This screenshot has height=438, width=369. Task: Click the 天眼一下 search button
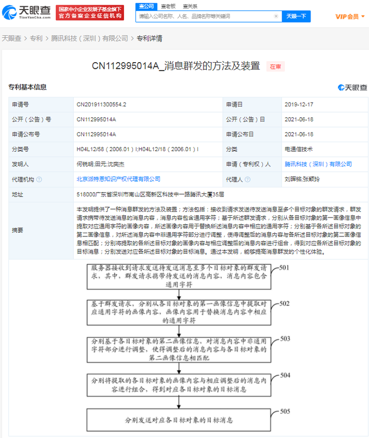tap(296, 16)
